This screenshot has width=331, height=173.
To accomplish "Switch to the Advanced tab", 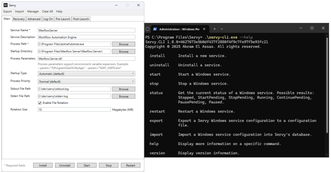I will 34,19.
